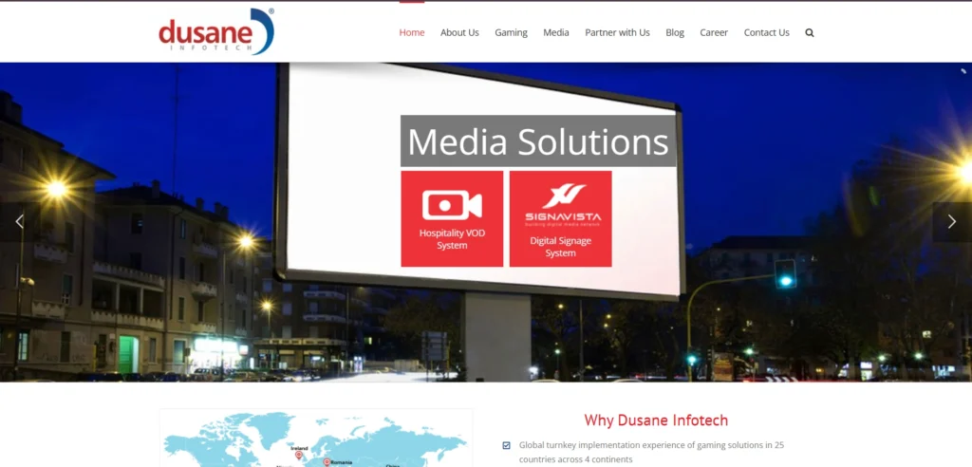Open the Career page
The image size is (972, 467).
[714, 33]
